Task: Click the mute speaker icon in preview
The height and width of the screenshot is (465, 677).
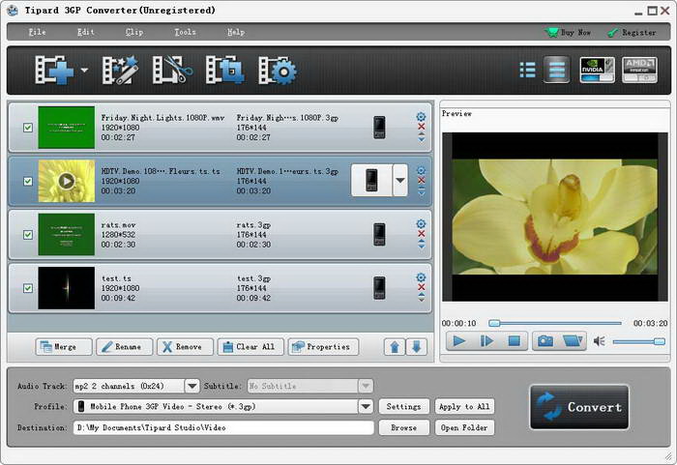Action: [x=599, y=341]
